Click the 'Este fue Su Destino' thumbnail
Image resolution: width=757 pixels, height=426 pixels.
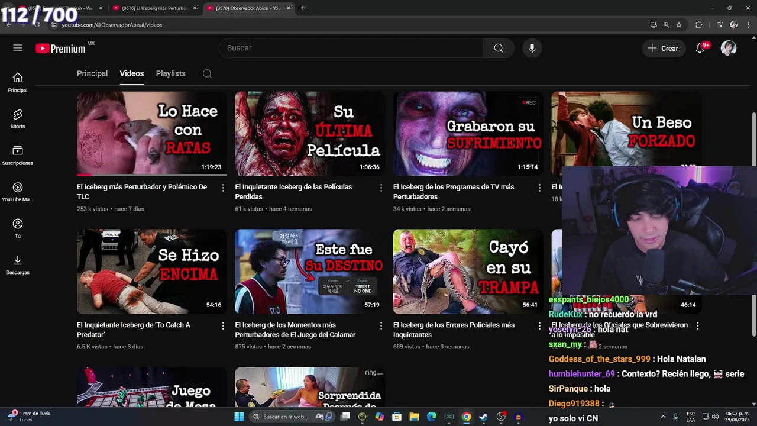[x=310, y=272]
